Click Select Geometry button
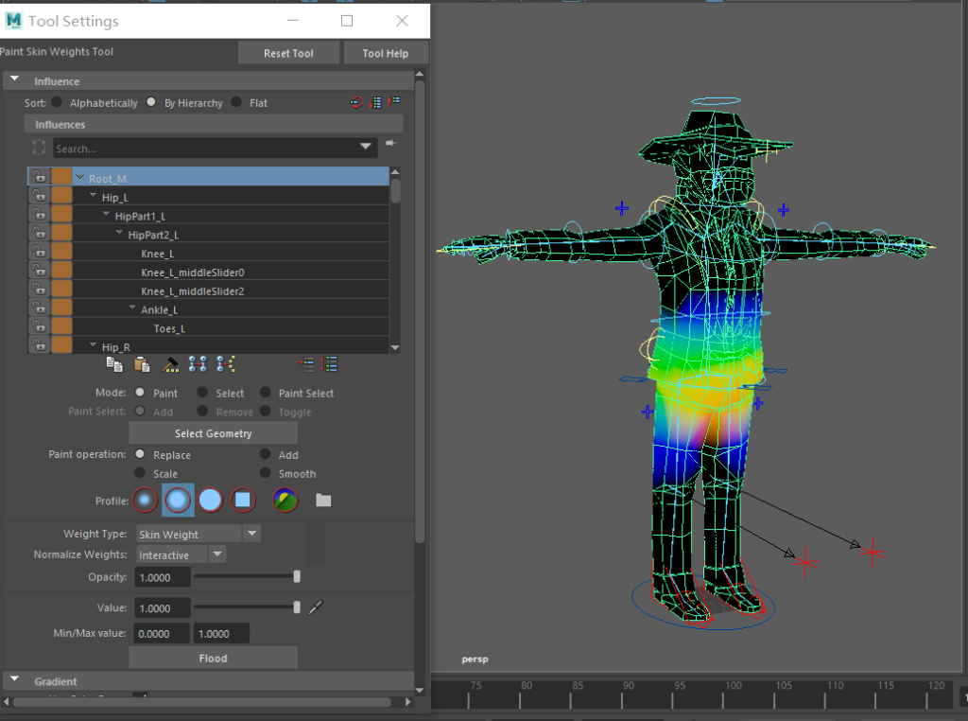Image resolution: width=968 pixels, height=721 pixels. (x=213, y=433)
